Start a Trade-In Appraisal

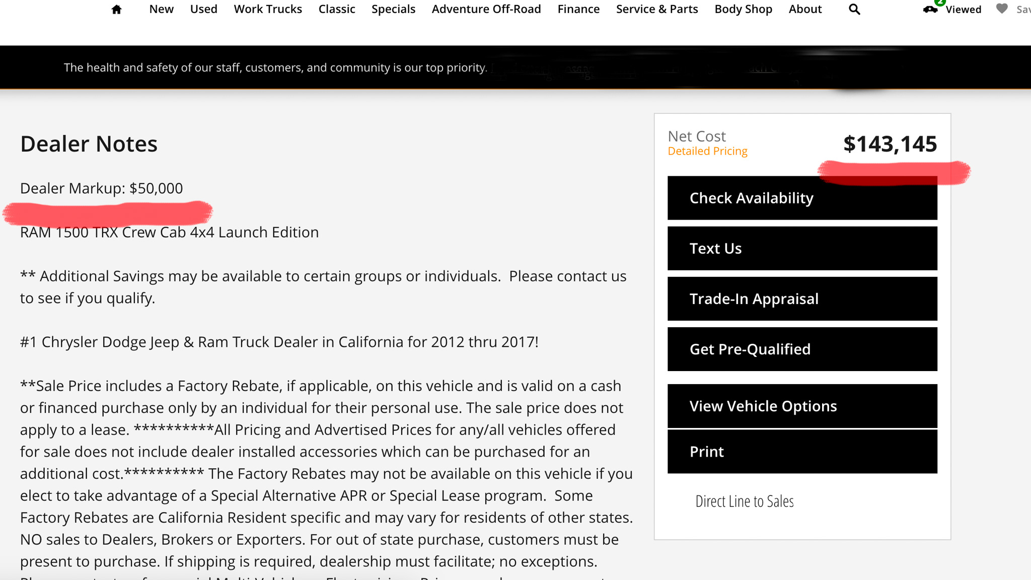coord(802,299)
